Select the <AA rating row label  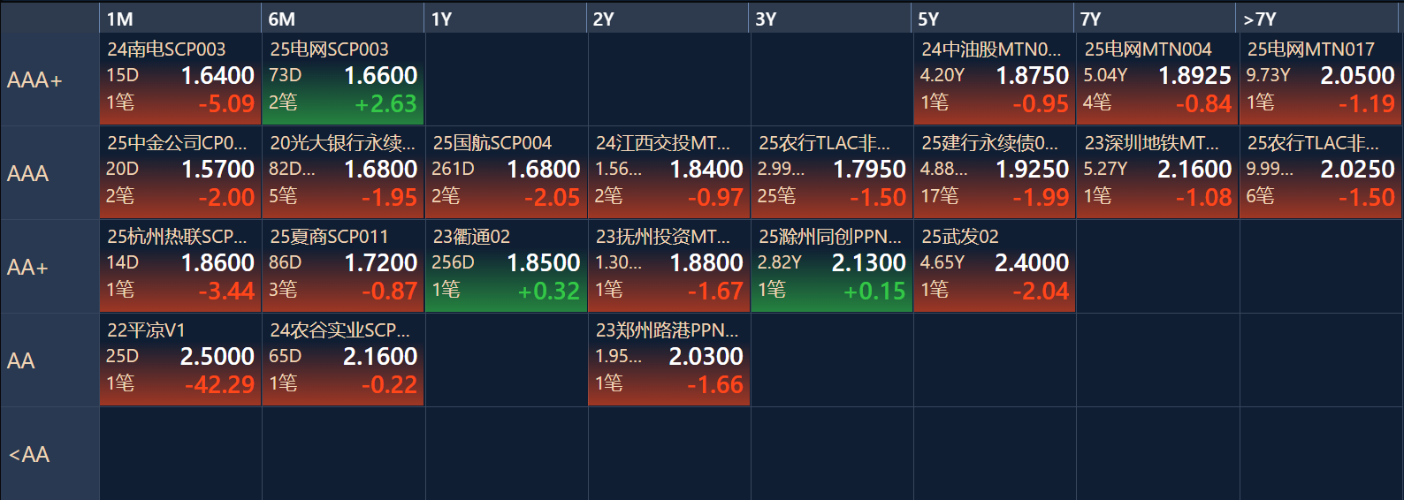50,454
